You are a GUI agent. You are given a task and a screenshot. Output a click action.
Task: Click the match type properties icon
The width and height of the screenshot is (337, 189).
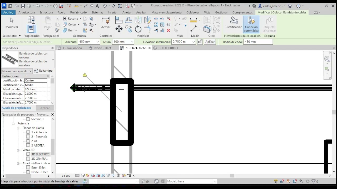[x=57, y=30]
